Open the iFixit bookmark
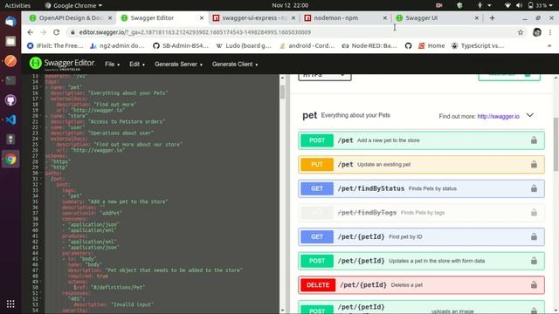The width and height of the screenshot is (559, 314). [55, 45]
